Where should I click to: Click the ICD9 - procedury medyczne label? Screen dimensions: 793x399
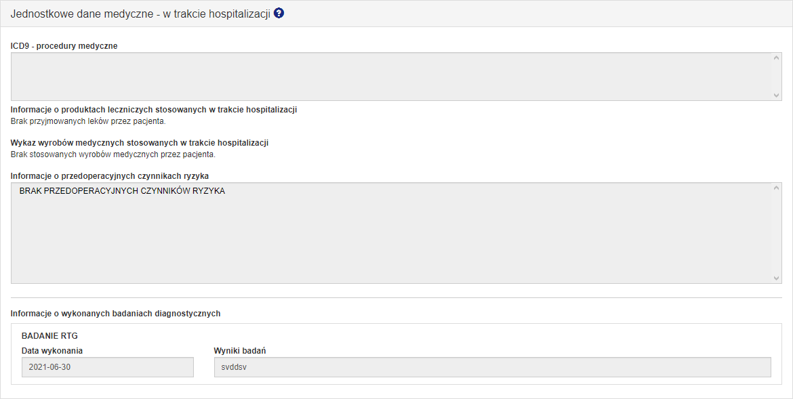pos(64,46)
